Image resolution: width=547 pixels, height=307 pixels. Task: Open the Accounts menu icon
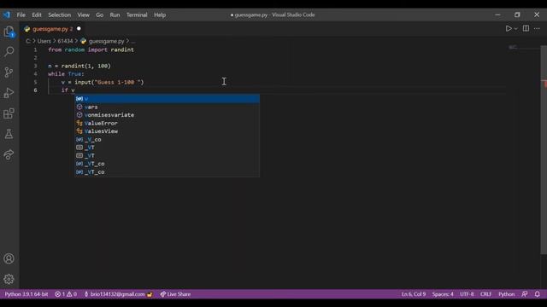click(9, 258)
